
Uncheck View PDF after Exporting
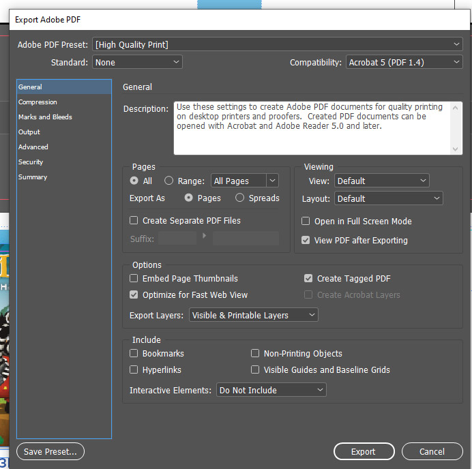(306, 240)
